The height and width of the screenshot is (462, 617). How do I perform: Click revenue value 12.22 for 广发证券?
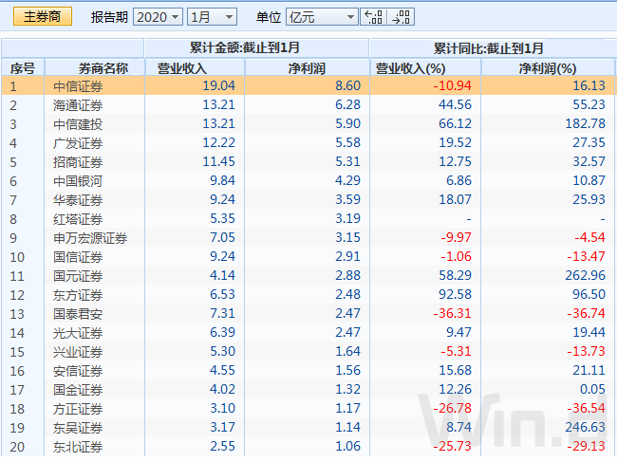[x=218, y=142]
